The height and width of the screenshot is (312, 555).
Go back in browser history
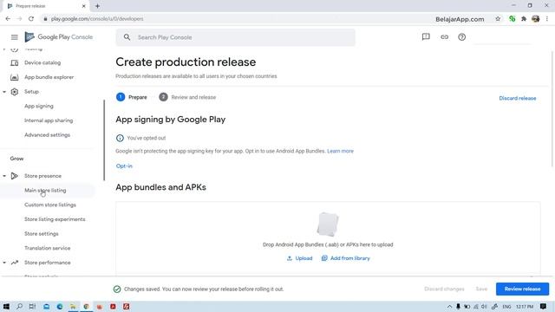(x=8, y=19)
